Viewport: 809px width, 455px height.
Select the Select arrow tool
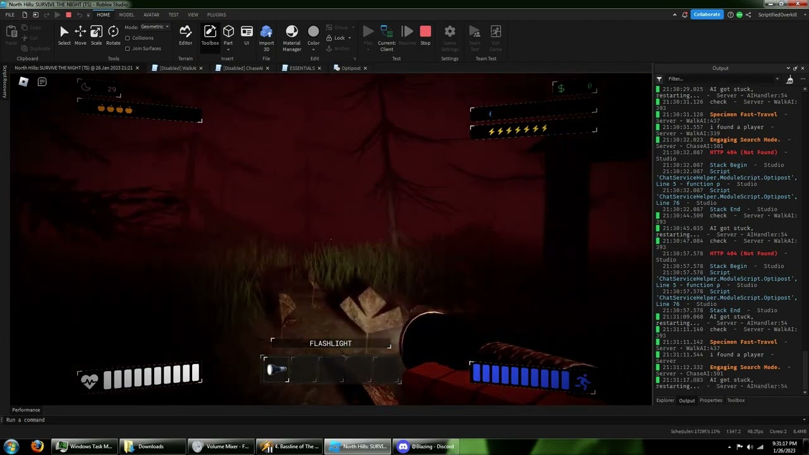click(x=64, y=35)
